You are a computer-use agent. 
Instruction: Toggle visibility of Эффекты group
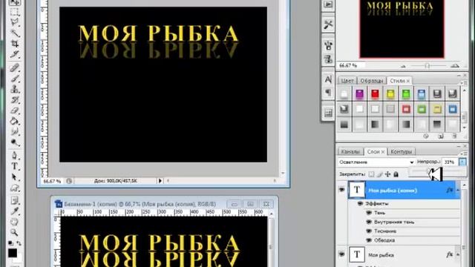pyautogui.click(x=360, y=203)
